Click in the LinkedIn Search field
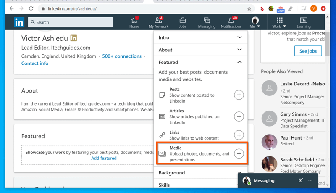Image resolution: width=336 pixels, height=193 pixels. click(70, 22)
